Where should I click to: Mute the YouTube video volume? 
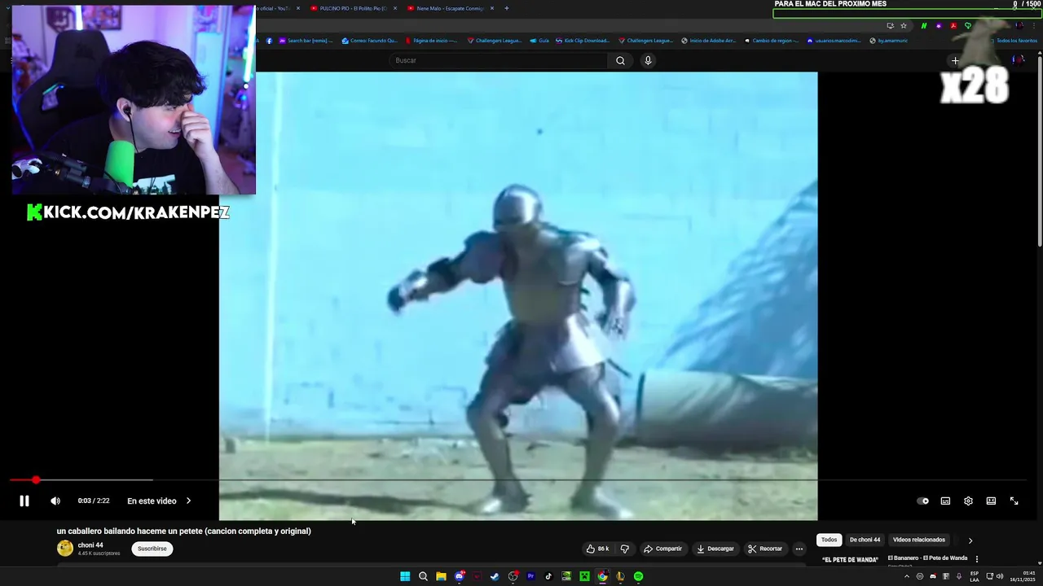(55, 501)
